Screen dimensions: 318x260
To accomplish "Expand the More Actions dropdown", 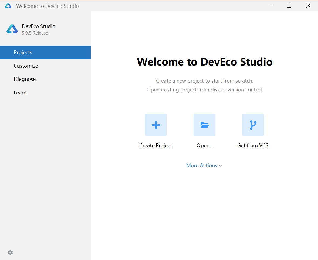I will (204, 165).
